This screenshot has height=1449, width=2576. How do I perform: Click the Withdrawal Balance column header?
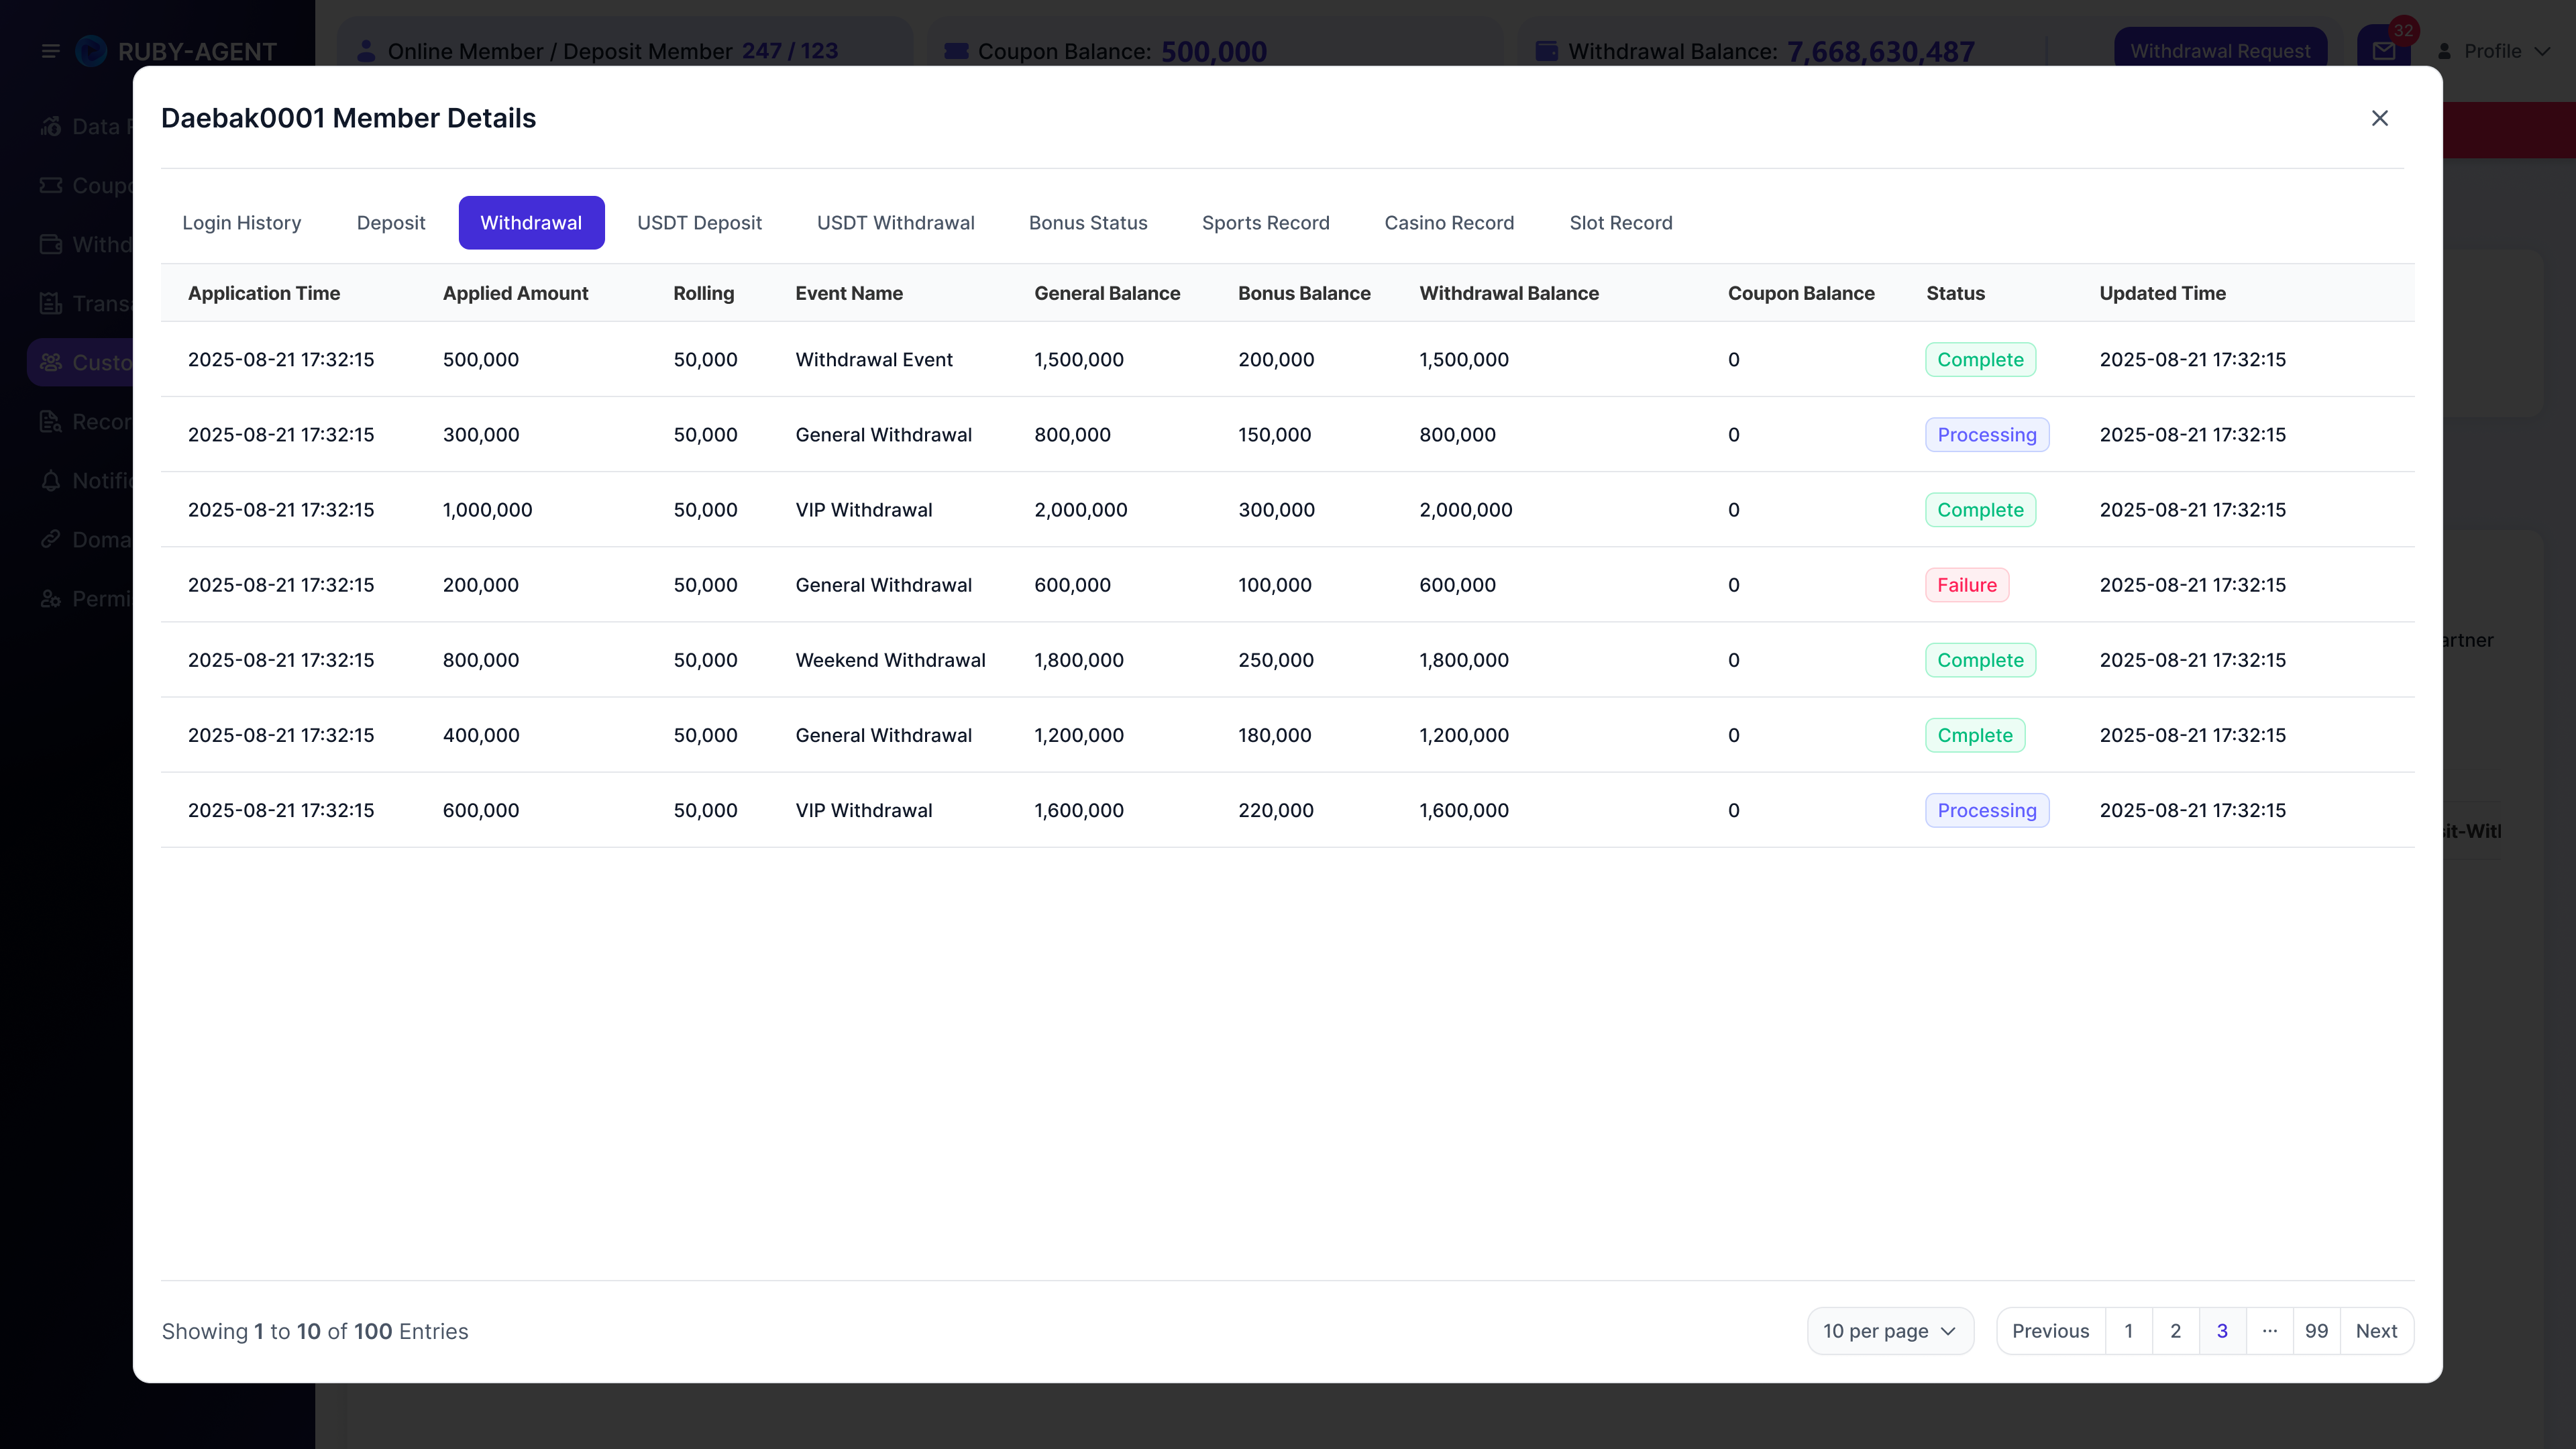[x=1509, y=293]
